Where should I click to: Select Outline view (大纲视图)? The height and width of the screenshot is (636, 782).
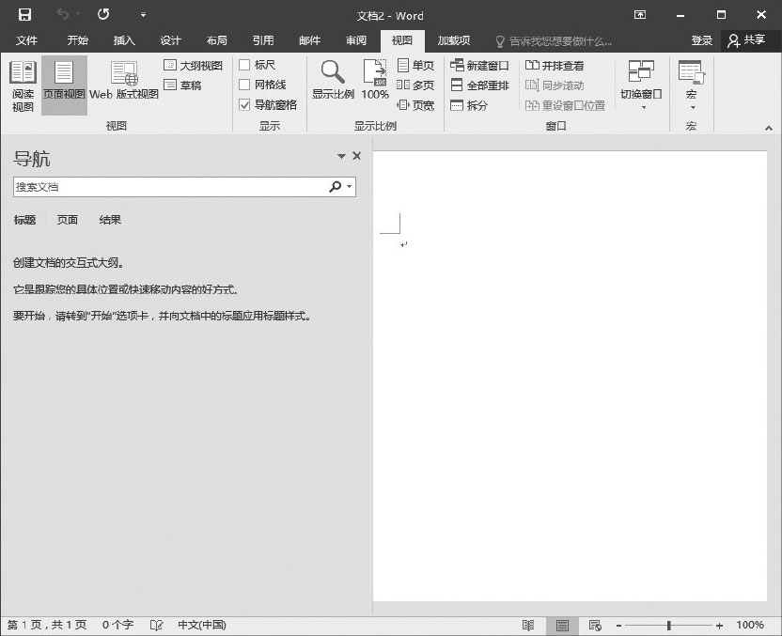click(x=194, y=66)
